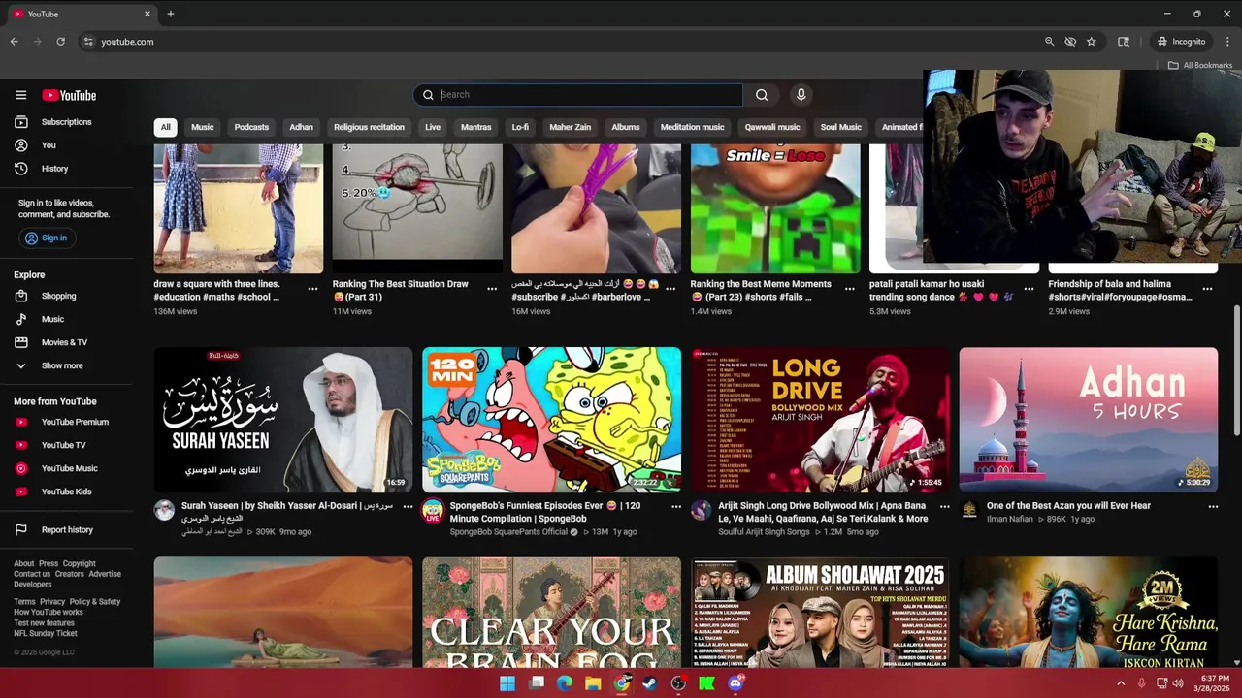This screenshot has width=1242, height=698.
Task: Start voice search with the microphone
Action: coord(801,95)
